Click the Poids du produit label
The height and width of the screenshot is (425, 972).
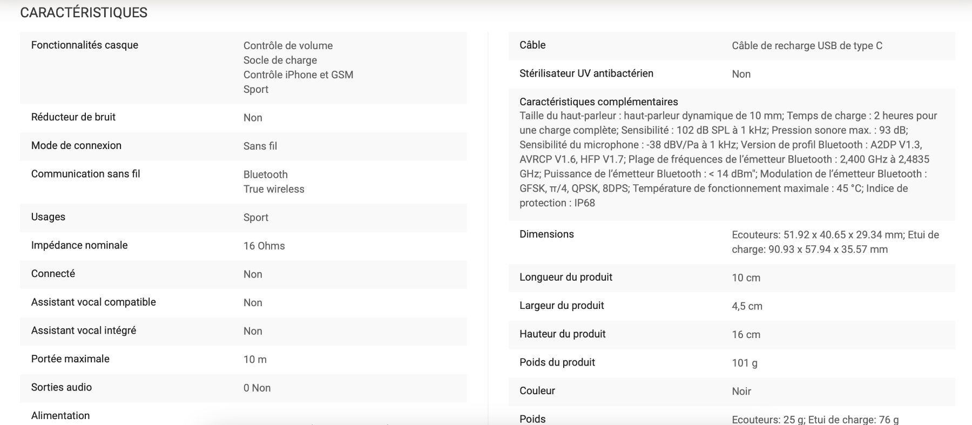557,362
